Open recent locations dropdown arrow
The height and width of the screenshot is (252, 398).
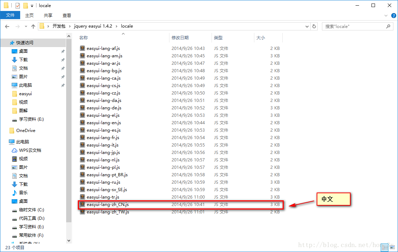click(x=26, y=27)
